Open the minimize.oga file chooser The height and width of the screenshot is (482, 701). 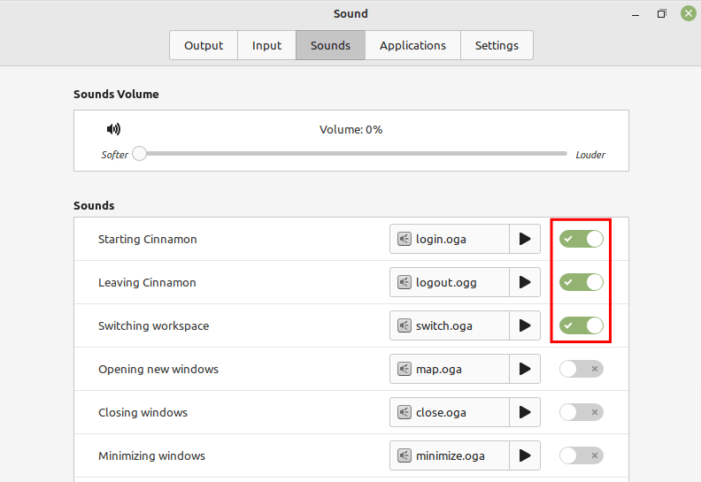click(x=450, y=455)
